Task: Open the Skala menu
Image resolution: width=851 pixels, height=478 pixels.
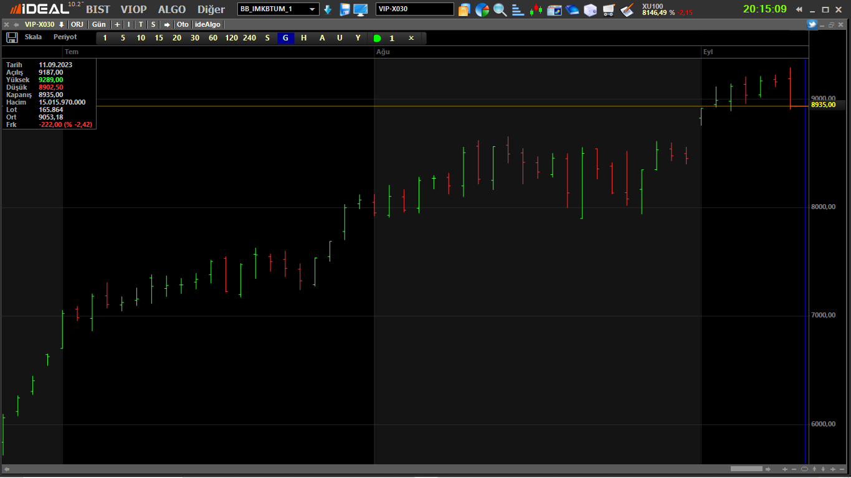Action: [x=33, y=37]
